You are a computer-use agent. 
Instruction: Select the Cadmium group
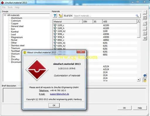click(16, 21)
